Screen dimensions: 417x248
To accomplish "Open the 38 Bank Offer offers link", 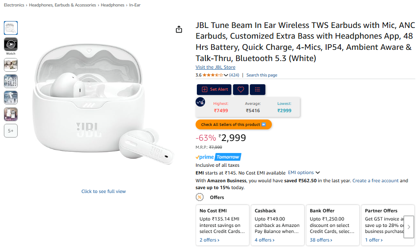I will tap(319, 240).
